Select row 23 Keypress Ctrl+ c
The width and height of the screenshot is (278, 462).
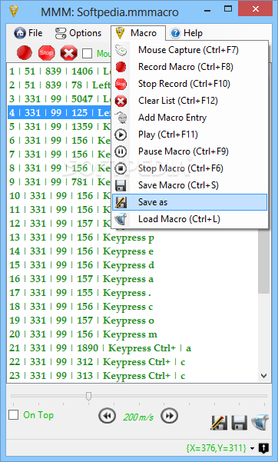click(133, 376)
